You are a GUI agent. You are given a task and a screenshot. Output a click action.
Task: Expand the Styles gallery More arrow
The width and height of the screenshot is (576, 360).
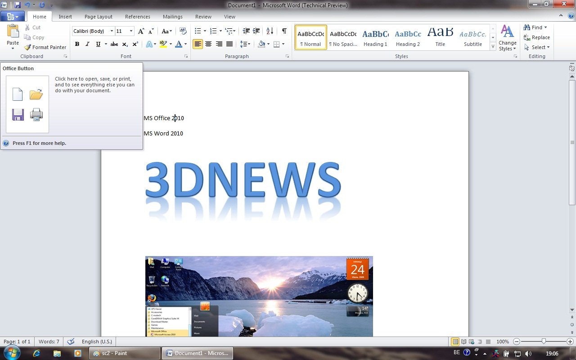493,47
